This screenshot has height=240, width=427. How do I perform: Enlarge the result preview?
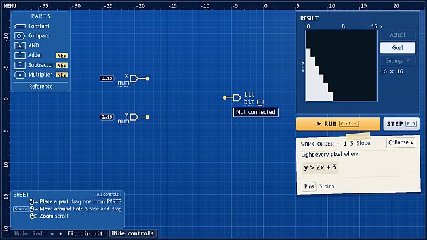pos(397,61)
